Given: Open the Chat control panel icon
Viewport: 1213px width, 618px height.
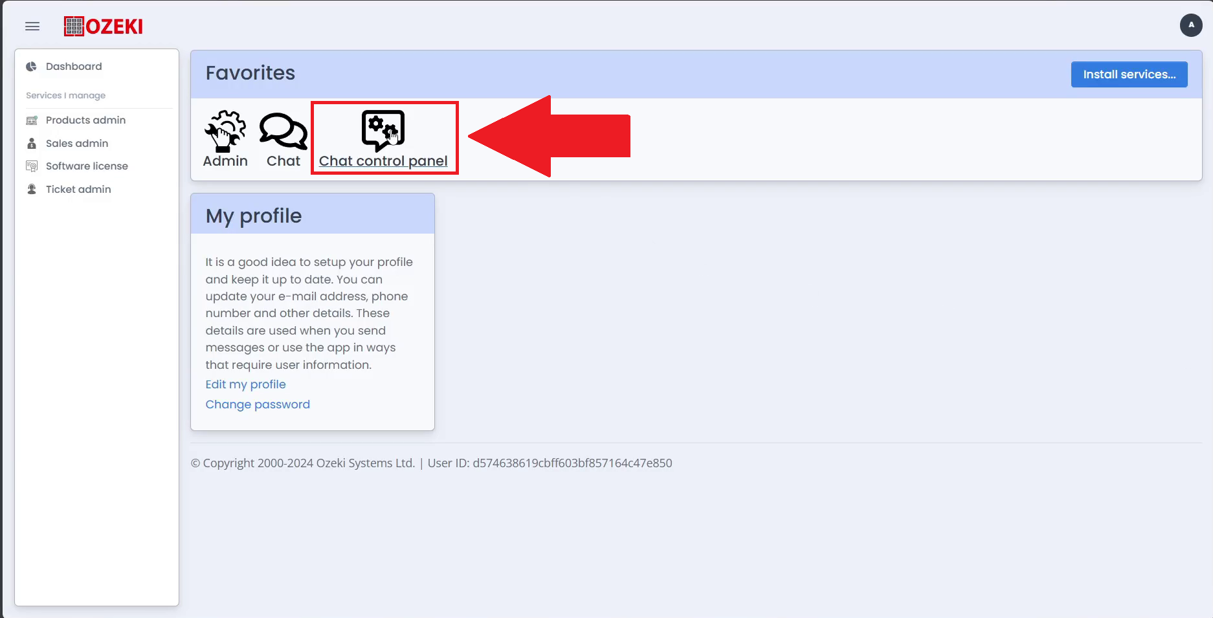Looking at the screenshot, I should tap(383, 130).
